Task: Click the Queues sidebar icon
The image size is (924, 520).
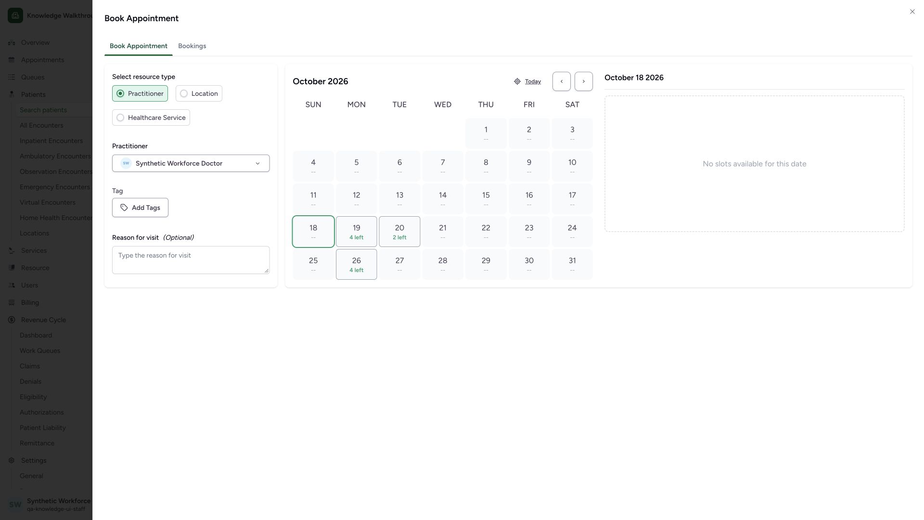Action: (12, 77)
